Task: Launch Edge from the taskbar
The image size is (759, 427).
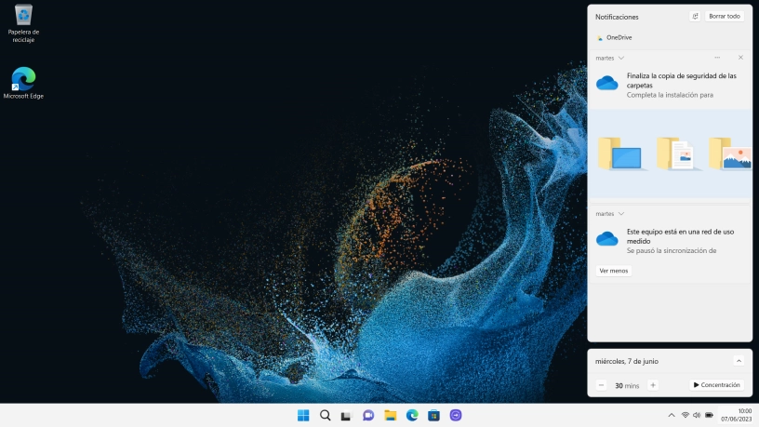Action: pos(412,416)
